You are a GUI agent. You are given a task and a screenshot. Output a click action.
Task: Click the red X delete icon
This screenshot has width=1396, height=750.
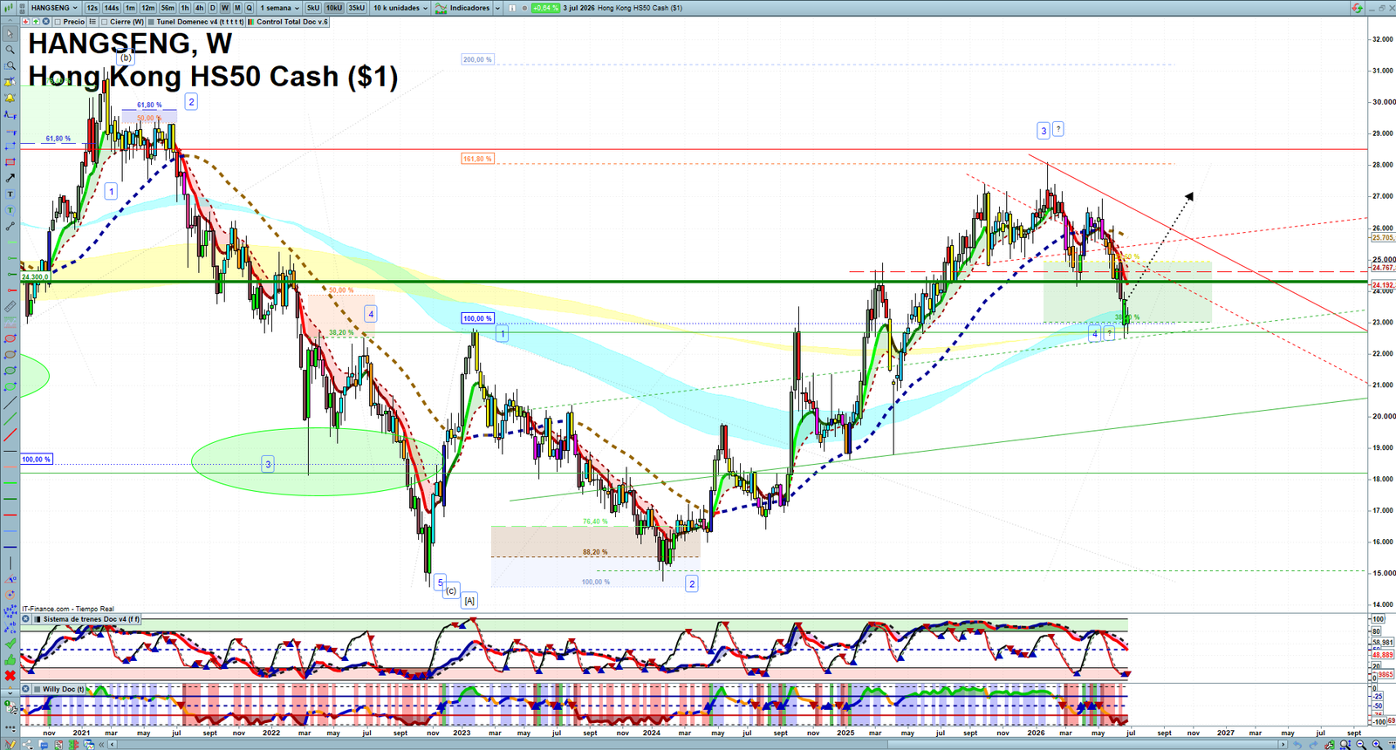point(10,676)
